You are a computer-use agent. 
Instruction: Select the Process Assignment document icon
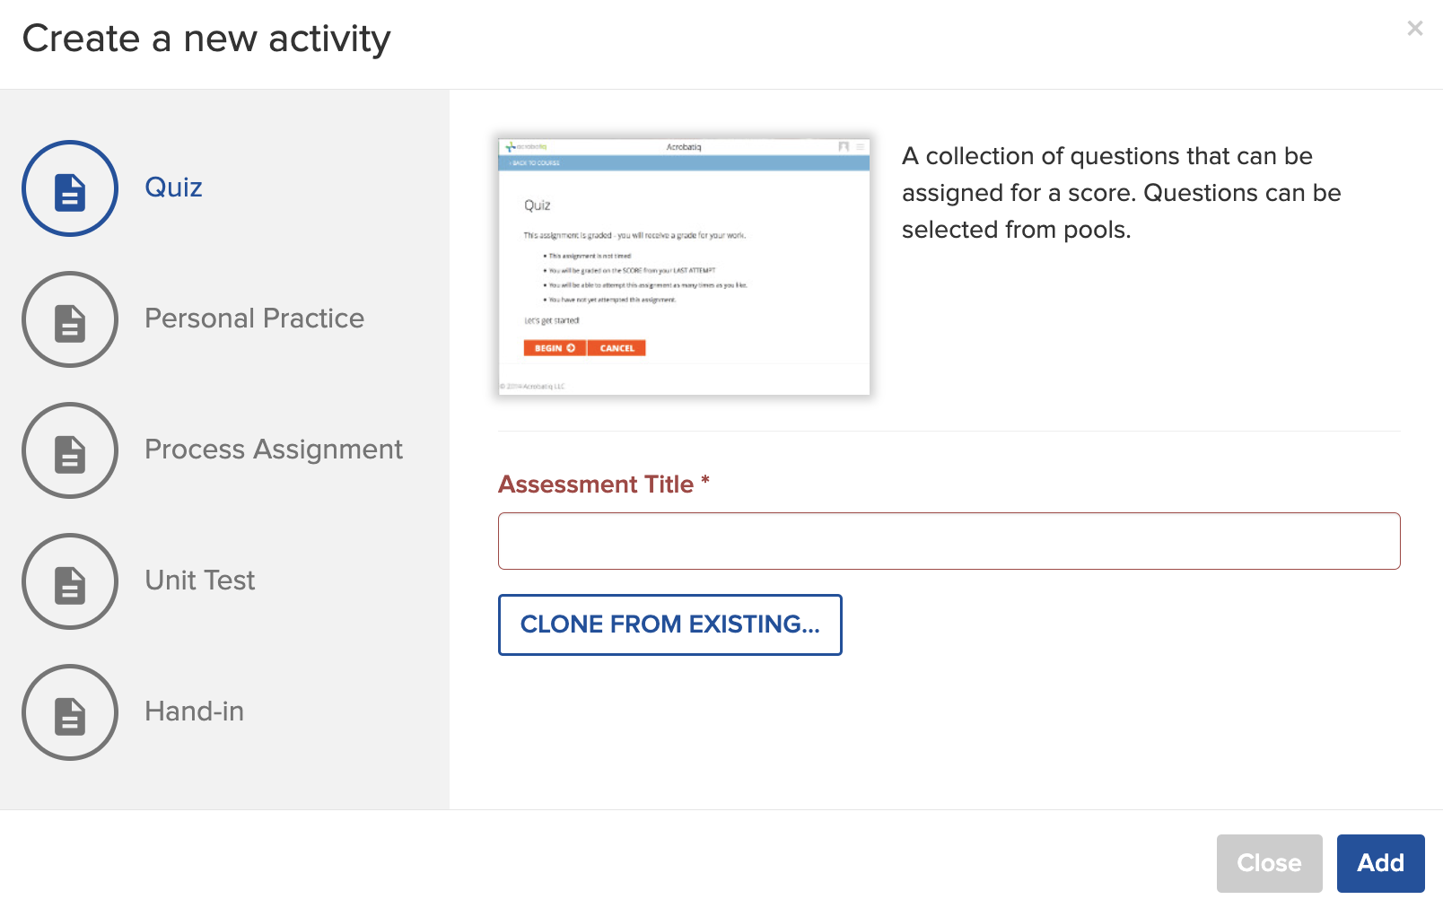[70, 450]
